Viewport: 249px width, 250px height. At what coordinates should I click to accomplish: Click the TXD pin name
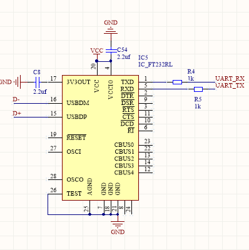(x=128, y=82)
